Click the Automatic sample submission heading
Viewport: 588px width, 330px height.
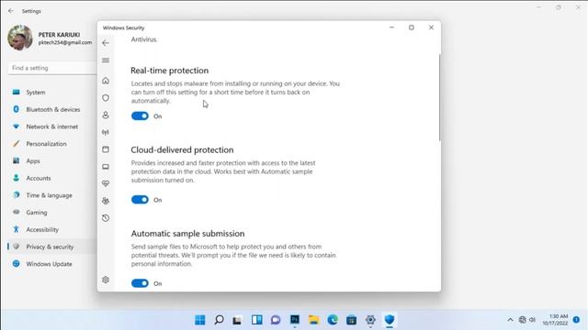point(187,234)
